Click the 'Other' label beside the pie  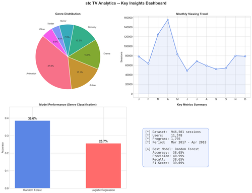tap(42, 29)
